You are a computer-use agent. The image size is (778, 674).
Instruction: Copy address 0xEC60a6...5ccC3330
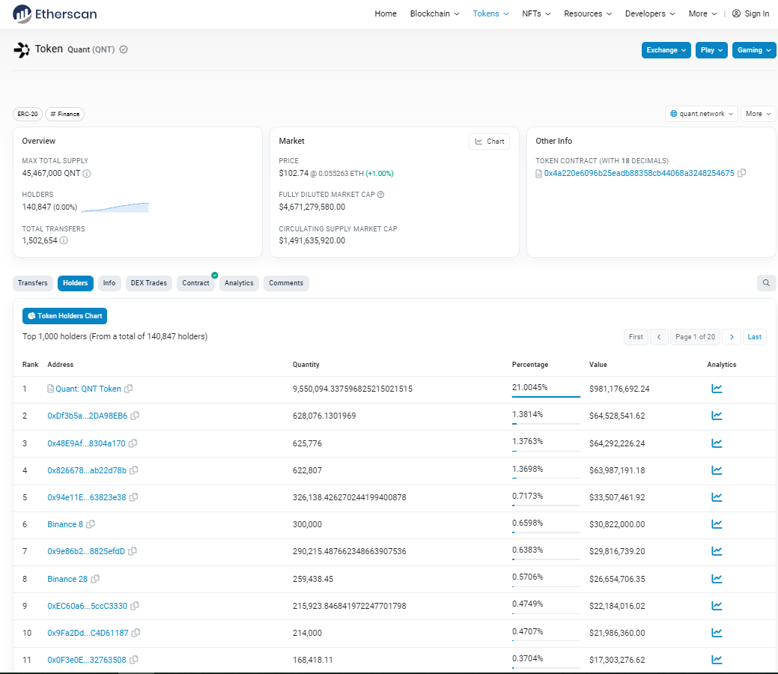(135, 606)
